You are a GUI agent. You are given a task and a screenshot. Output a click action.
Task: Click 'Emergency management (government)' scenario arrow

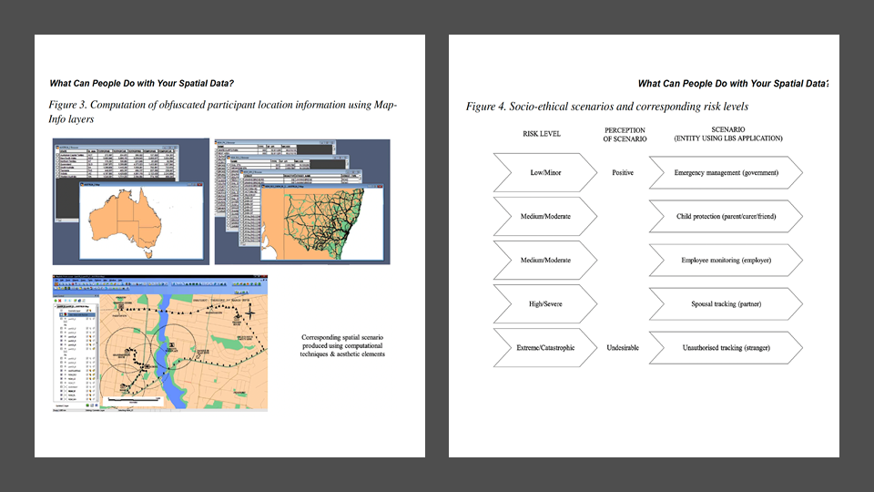(x=726, y=172)
